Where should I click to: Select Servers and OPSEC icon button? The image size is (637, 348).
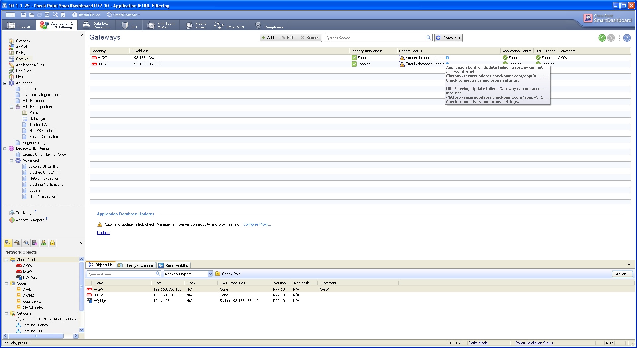pyautogui.click(x=35, y=243)
